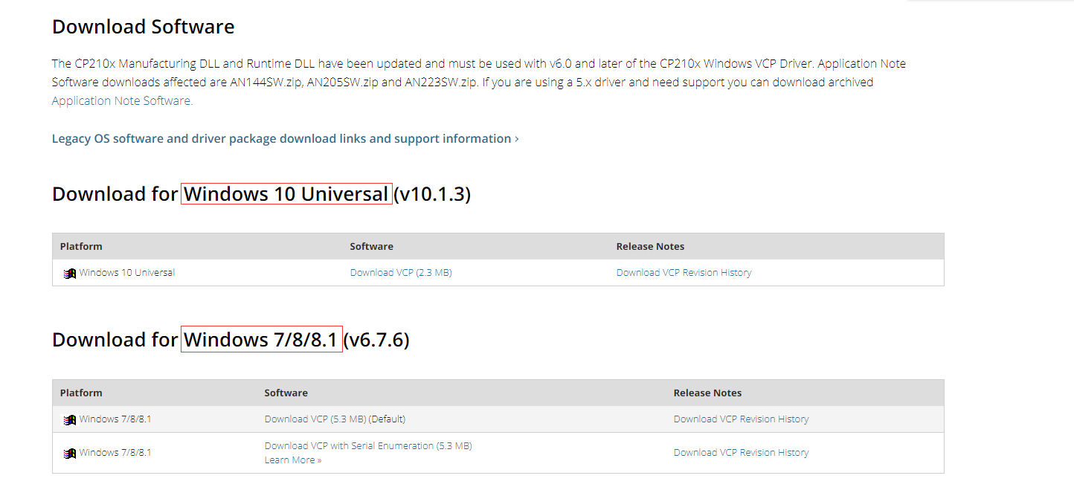Open Revision History in the Default VCP row
The width and height of the screenshot is (1074, 490).
(741, 419)
